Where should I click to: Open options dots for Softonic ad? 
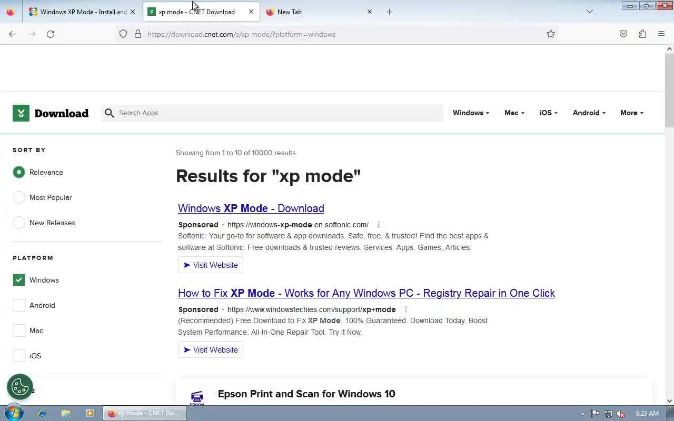[379, 225]
